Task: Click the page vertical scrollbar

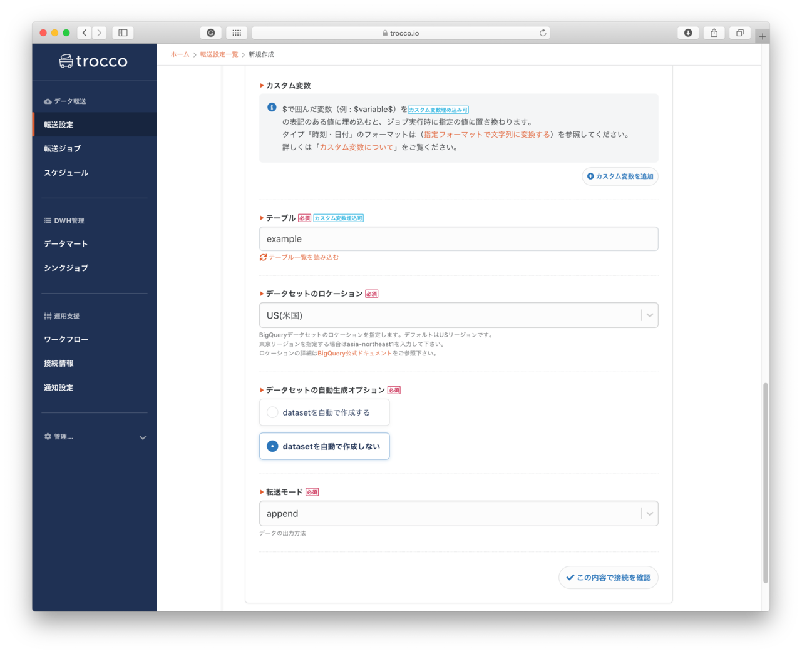Action: 765,483
